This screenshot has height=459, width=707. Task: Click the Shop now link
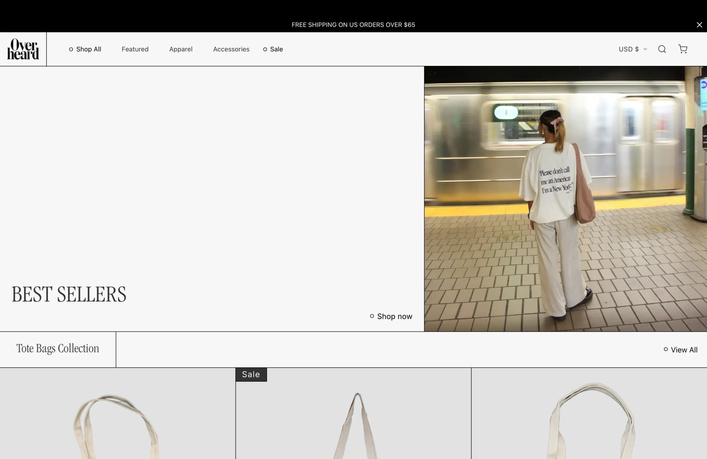(391, 316)
